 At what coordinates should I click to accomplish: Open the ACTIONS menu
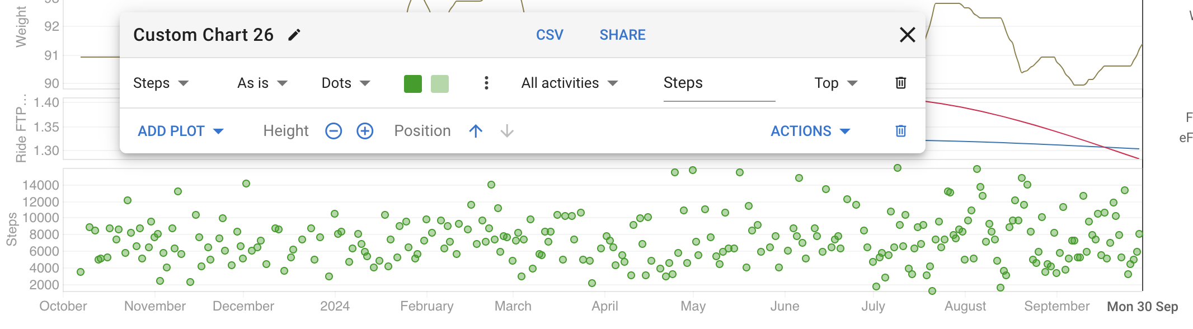[810, 131]
